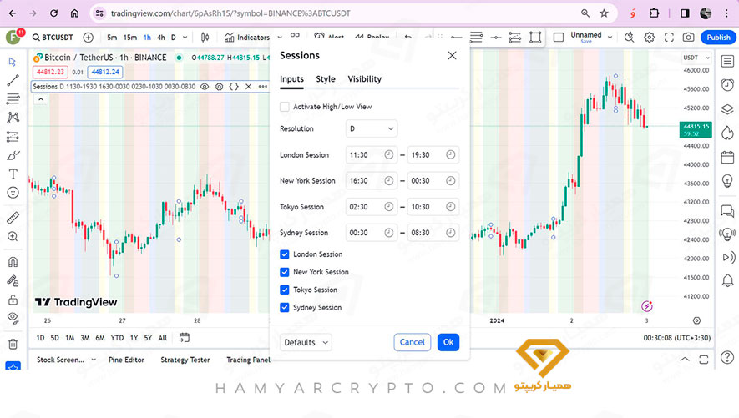Expand the Defaults dropdown
Image resolution: width=739 pixels, height=418 pixels.
(x=306, y=342)
